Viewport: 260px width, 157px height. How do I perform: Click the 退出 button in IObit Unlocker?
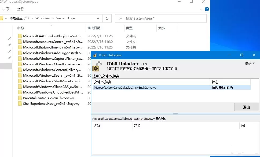[x=247, y=107]
